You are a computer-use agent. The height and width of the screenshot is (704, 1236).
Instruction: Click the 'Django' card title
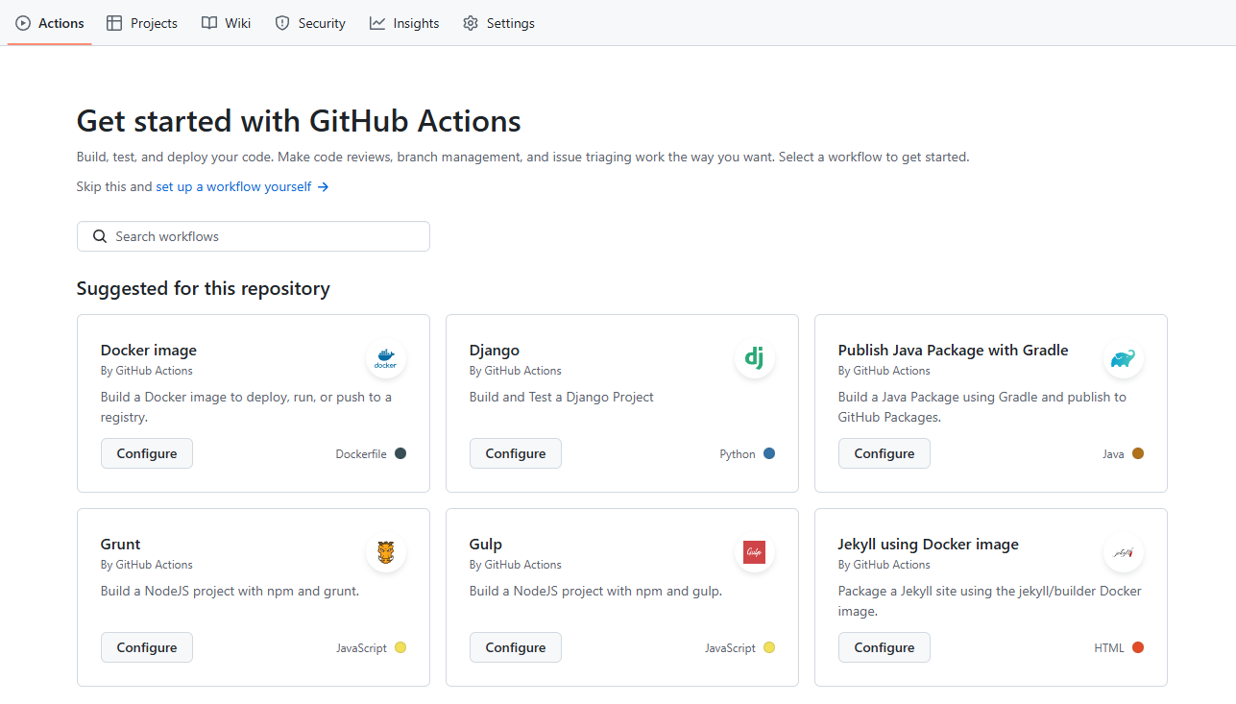click(495, 351)
